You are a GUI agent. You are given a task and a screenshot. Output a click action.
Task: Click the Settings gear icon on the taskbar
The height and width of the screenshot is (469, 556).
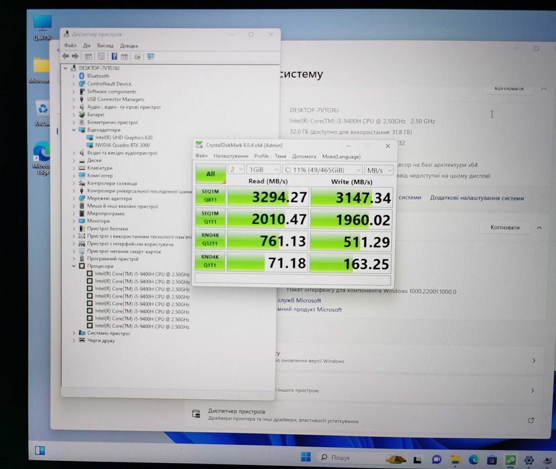528,460
